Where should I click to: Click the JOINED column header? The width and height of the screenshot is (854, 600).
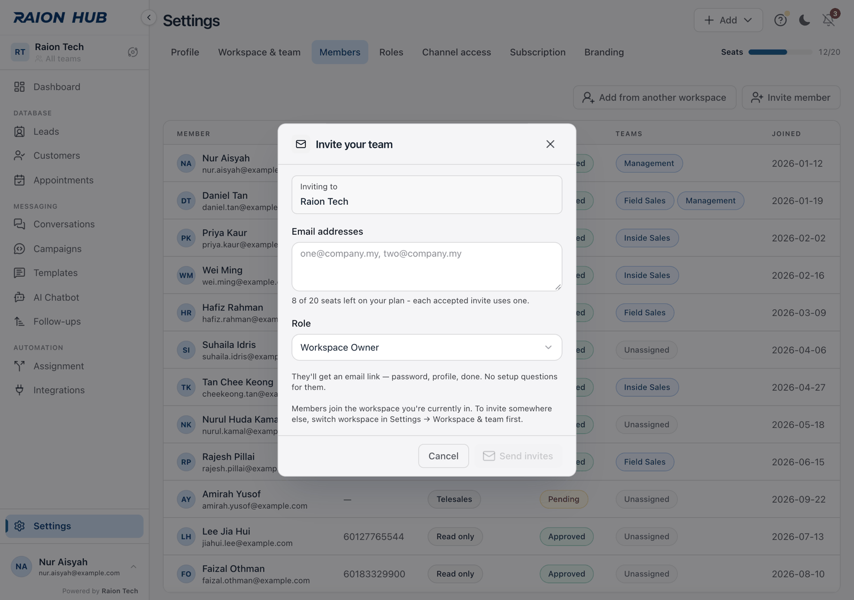(786, 134)
